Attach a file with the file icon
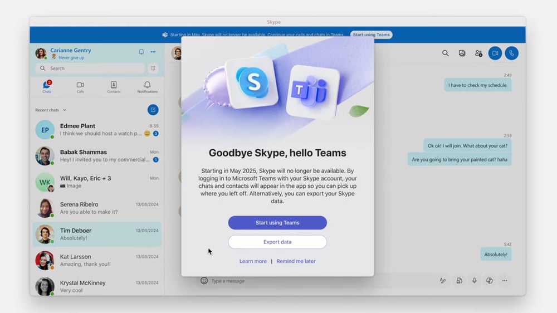This screenshot has width=557, height=313. (x=460, y=281)
